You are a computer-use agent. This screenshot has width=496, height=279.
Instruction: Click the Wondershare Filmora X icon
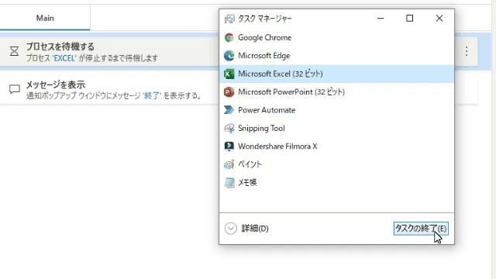(229, 146)
